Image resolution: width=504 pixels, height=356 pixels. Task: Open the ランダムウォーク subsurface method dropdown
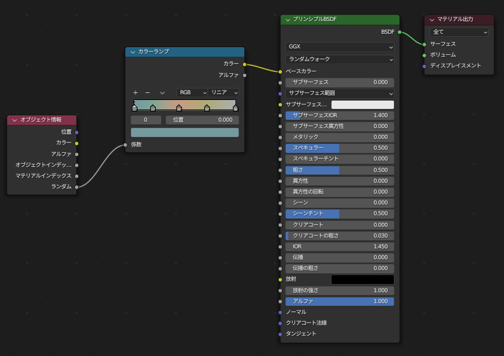(340, 59)
